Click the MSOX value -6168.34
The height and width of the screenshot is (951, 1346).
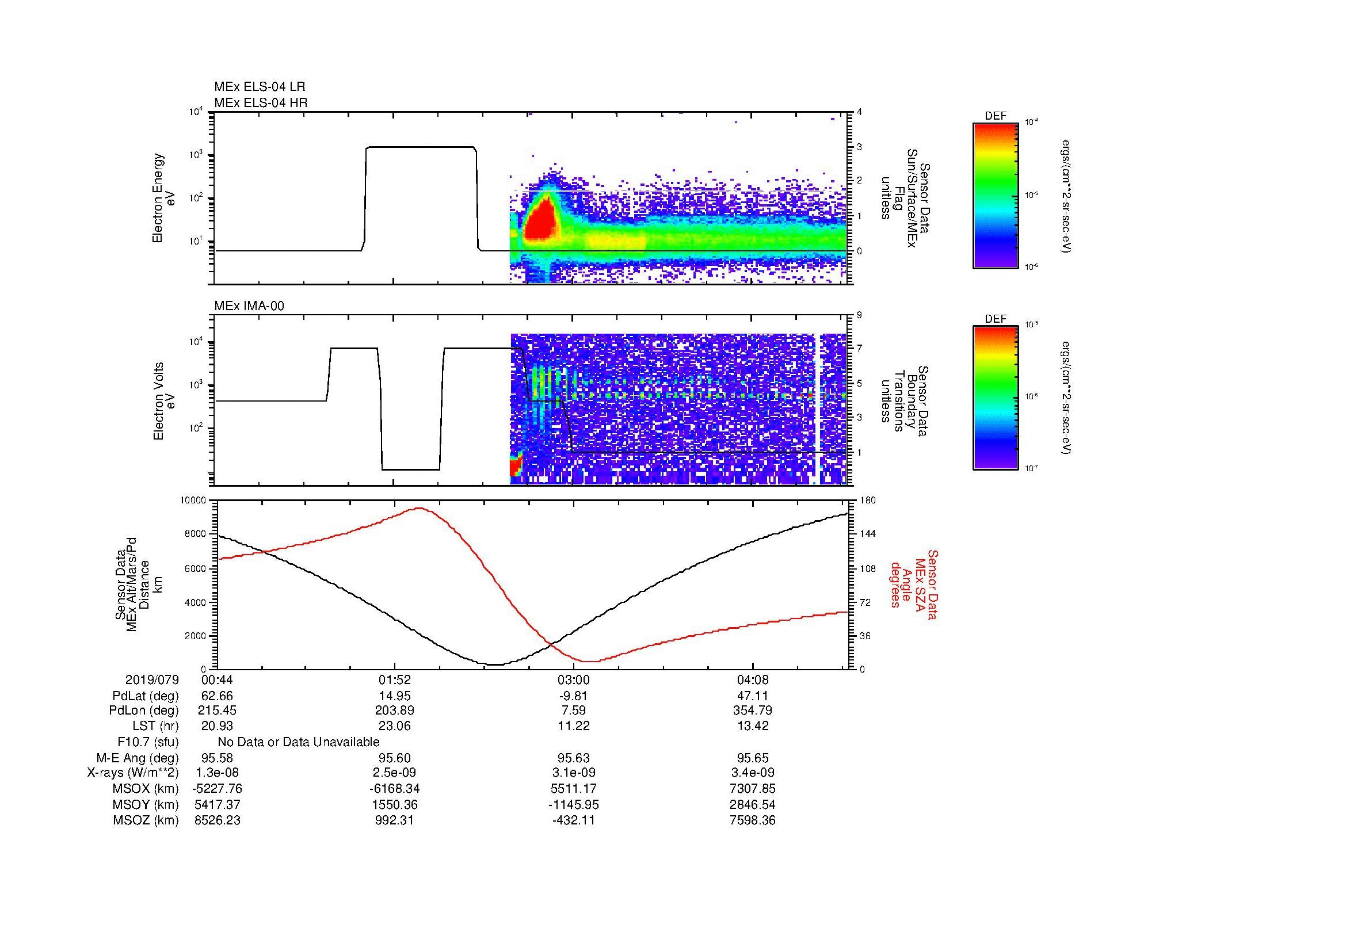tap(395, 789)
